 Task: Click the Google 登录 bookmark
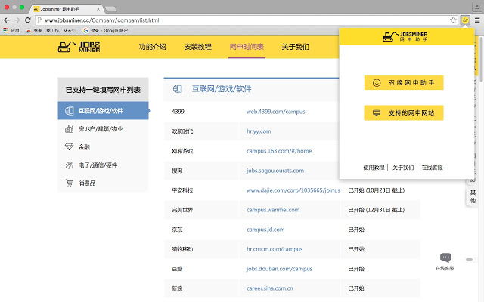pos(106,30)
